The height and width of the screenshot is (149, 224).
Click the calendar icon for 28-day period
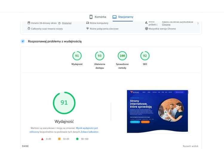(x=29, y=23)
